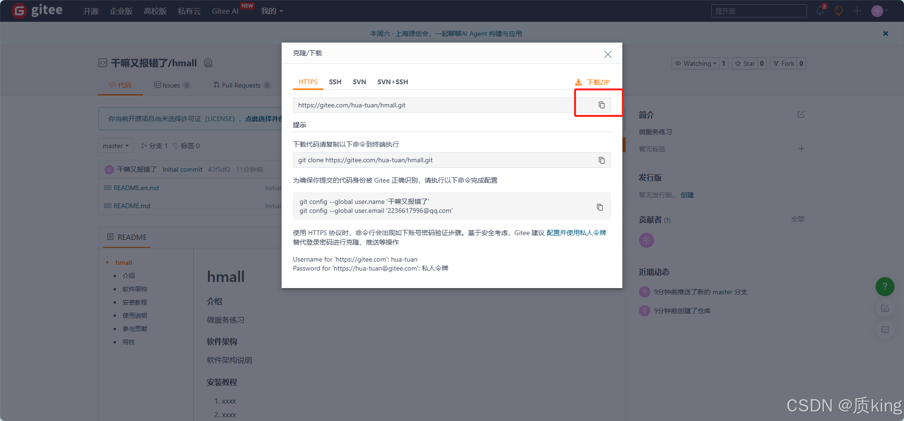
Task: Open commit author 干嘛又报错了
Action: (x=137, y=169)
